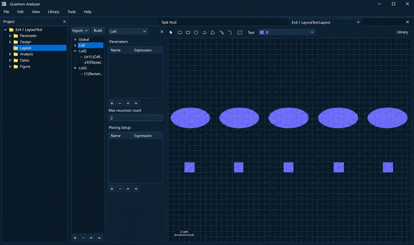Remove a Placing Setup entry with minus
Viewport: 414px width, 245px height.
click(120, 189)
